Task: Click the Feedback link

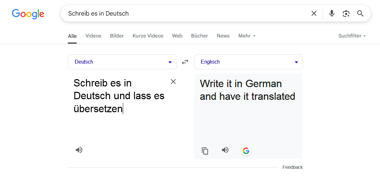Action: click(292, 167)
